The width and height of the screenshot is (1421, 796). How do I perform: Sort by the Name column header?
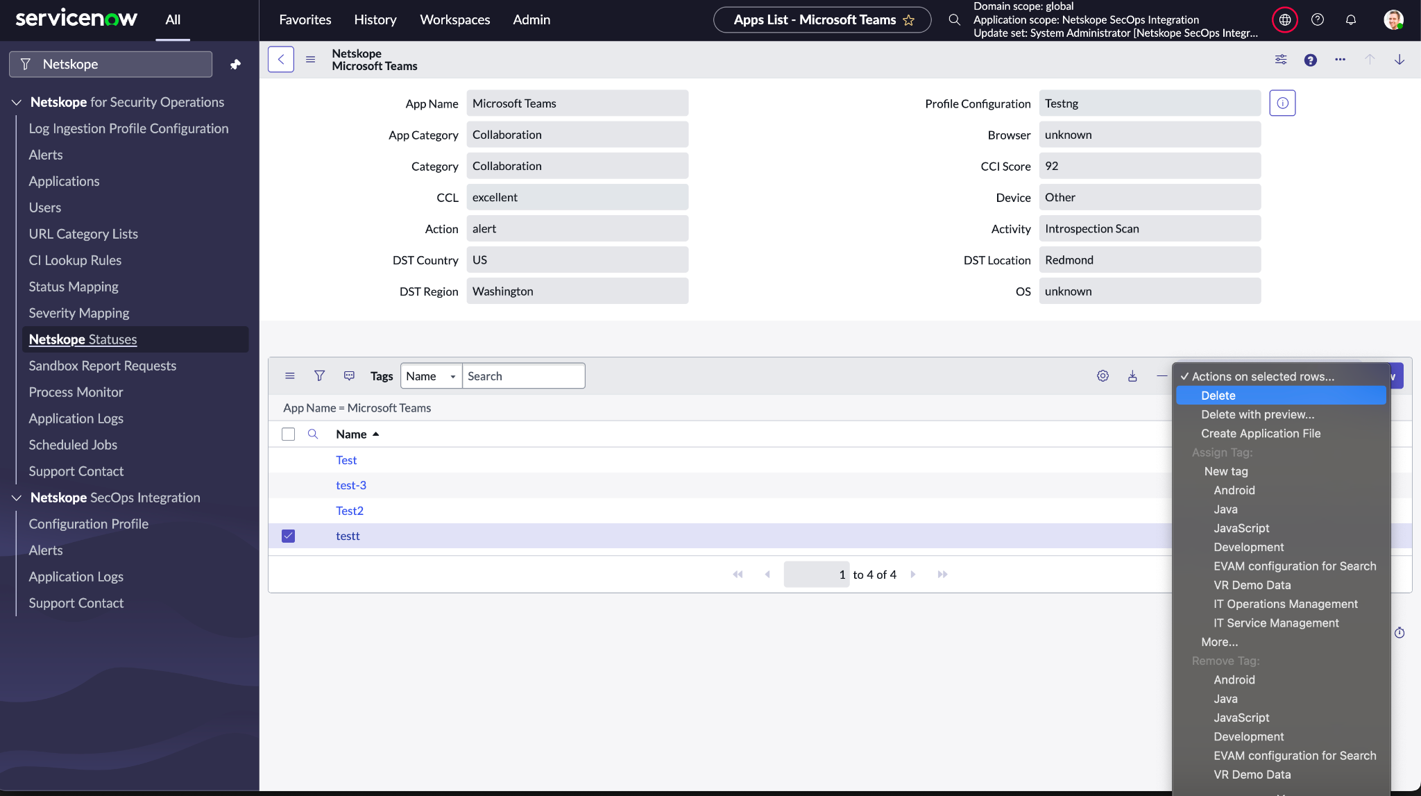point(351,434)
